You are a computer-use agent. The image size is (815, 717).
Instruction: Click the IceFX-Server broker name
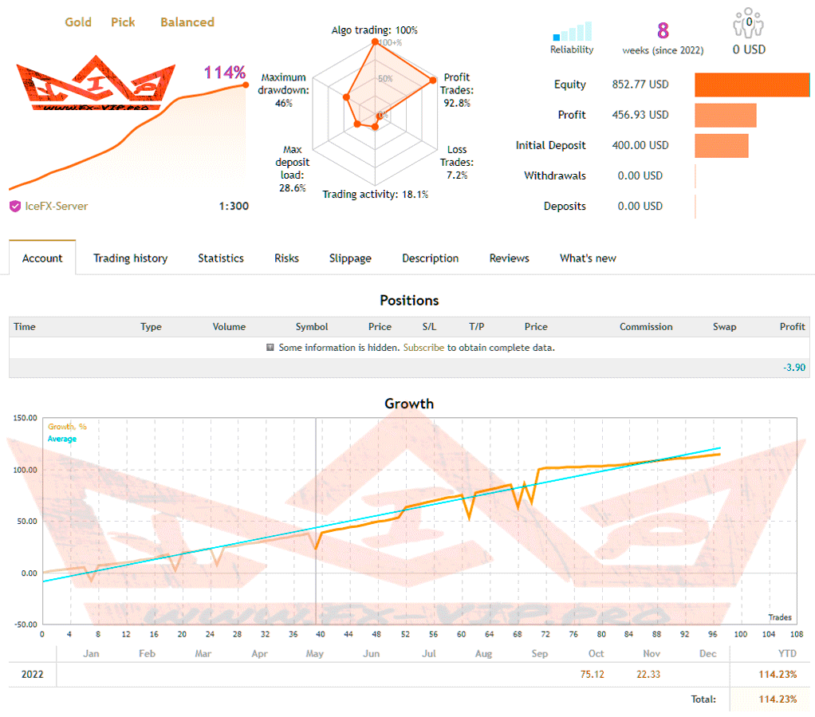click(x=56, y=207)
